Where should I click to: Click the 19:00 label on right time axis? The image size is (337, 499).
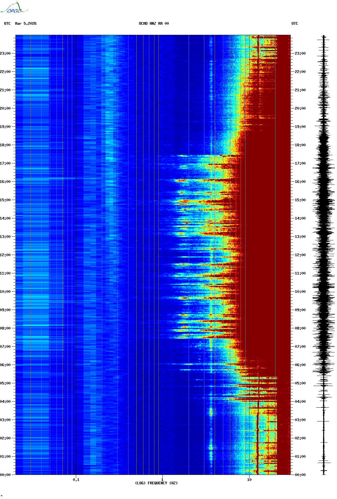[300, 127]
